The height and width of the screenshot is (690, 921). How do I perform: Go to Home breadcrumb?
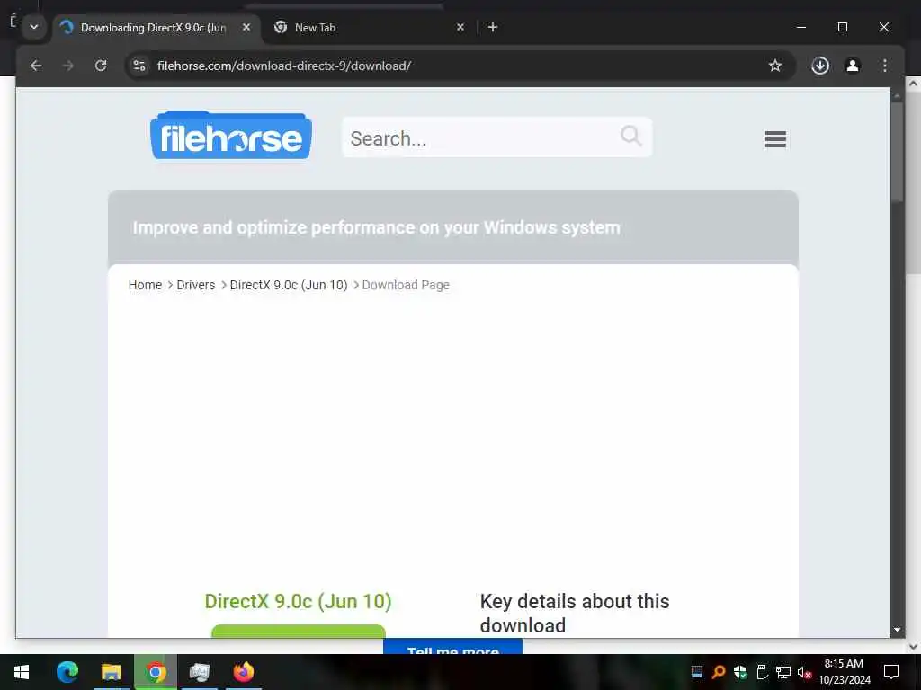tap(145, 285)
